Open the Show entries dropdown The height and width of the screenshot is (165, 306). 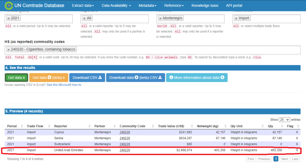pos(284,120)
